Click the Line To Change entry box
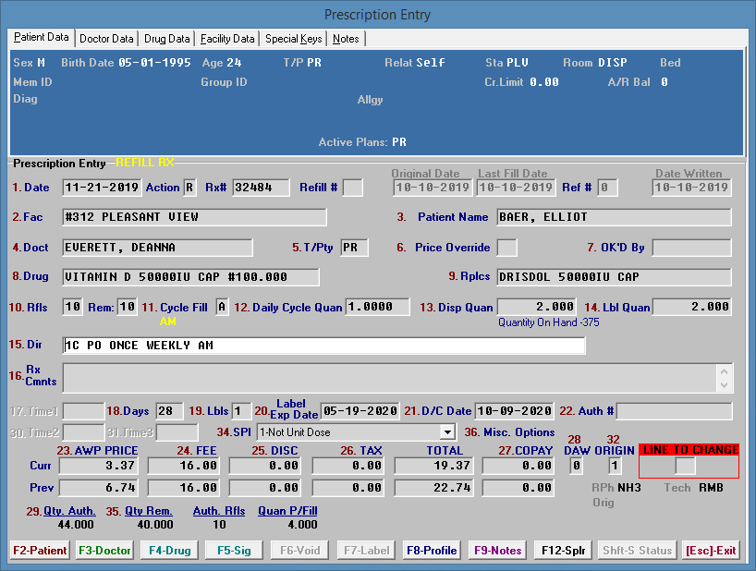The image size is (756, 571). click(686, 466)
